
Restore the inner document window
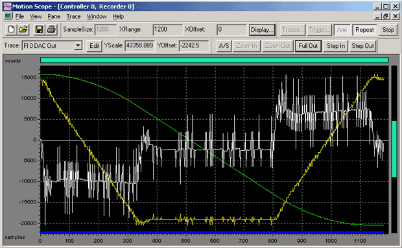(386, 16)
